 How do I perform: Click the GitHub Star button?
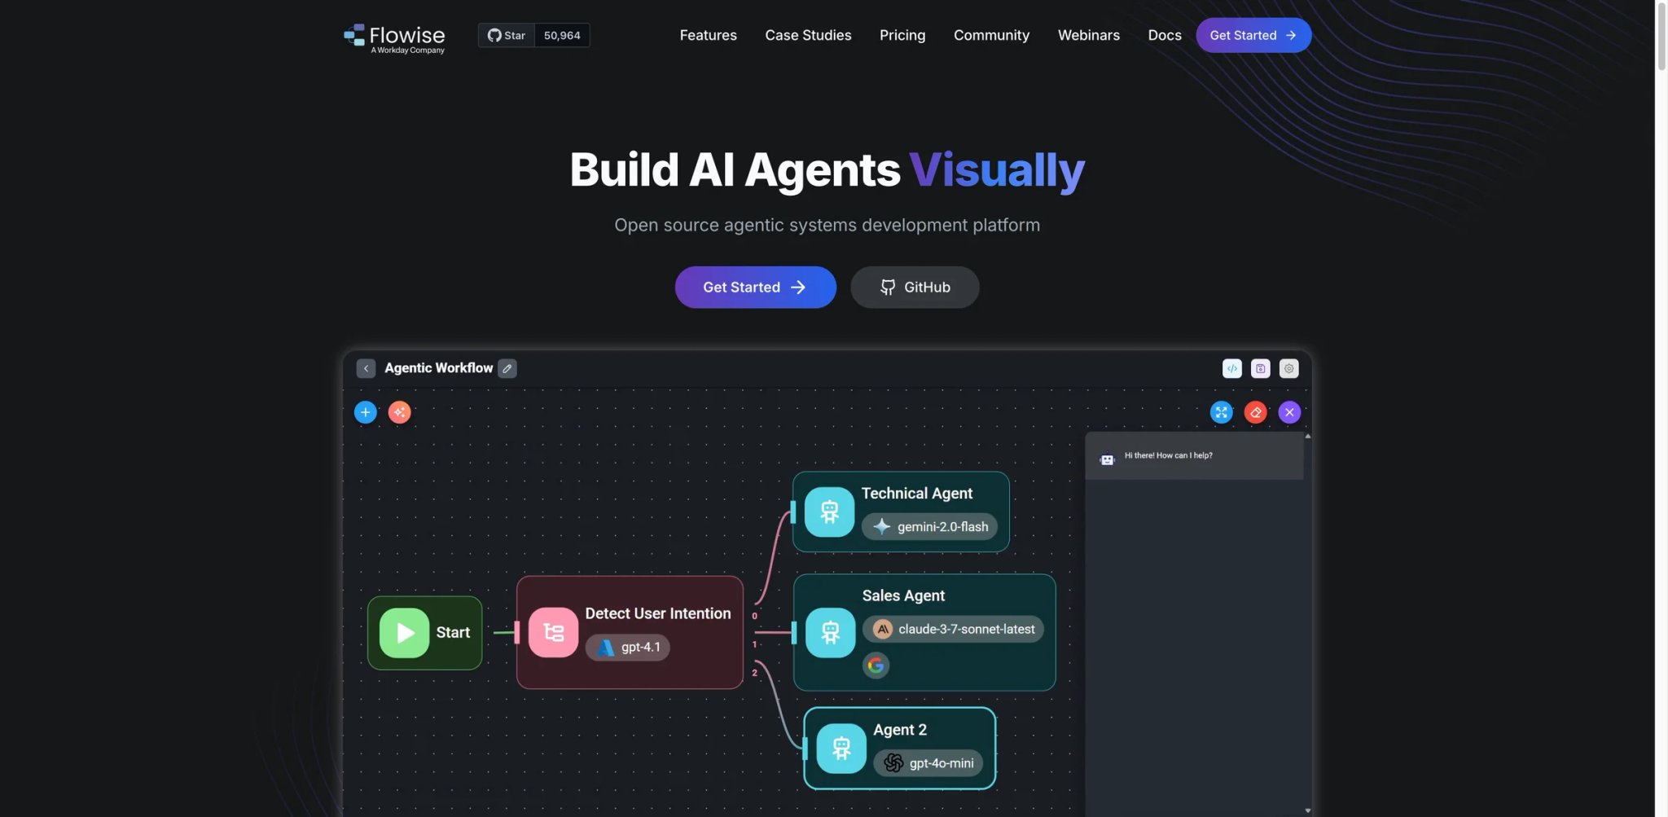(507, 35)
